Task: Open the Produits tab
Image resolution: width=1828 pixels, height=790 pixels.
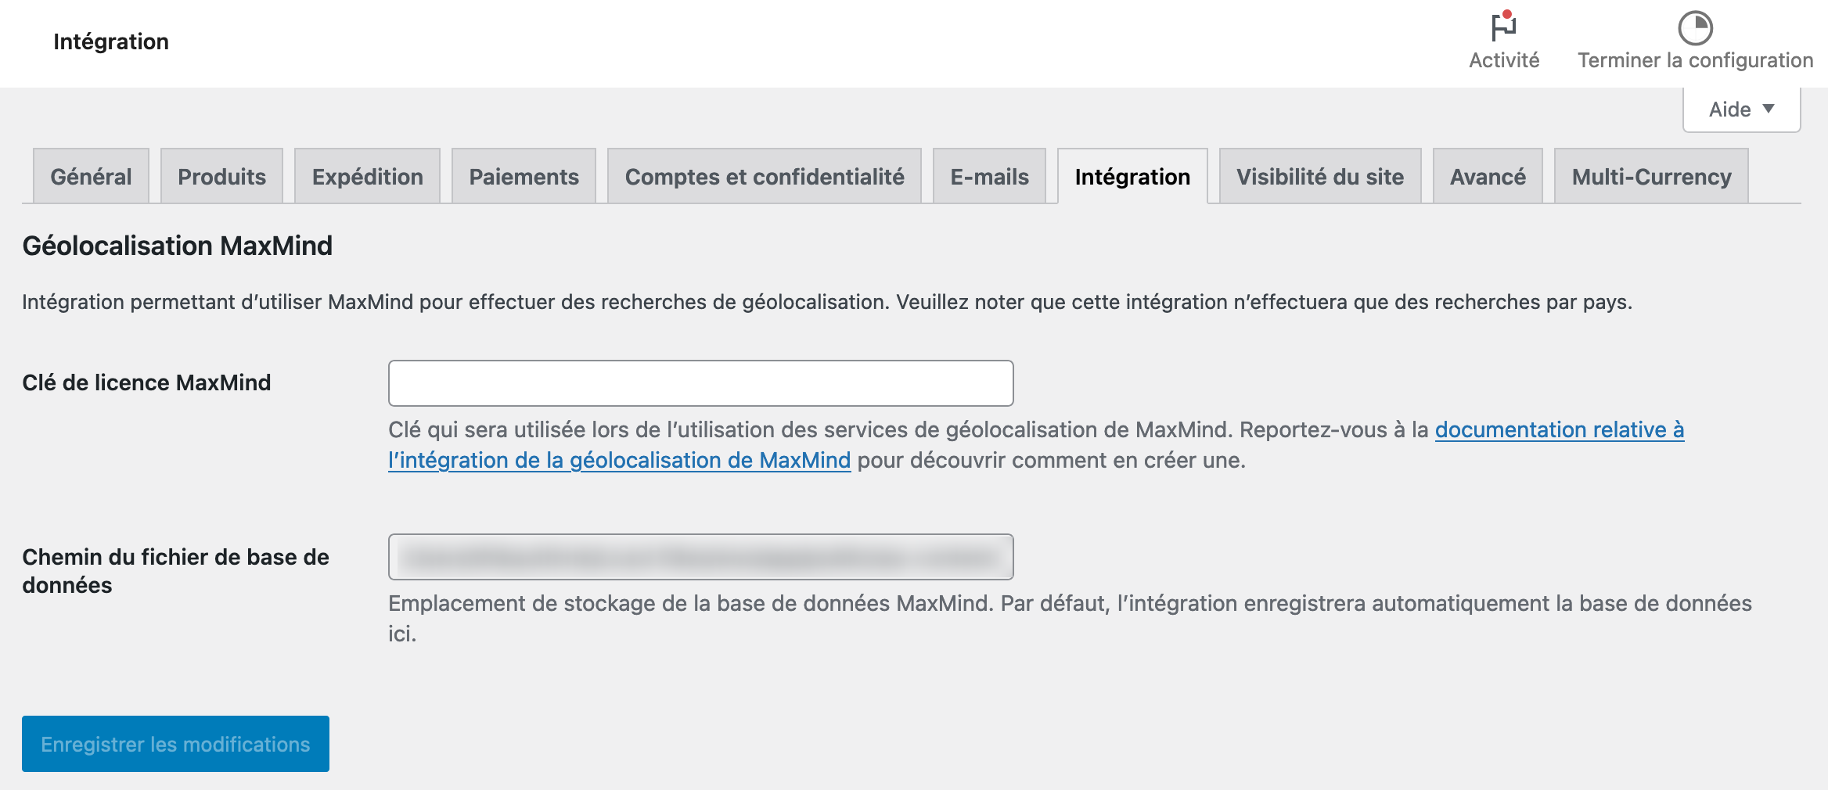Action: click(x=221, y=177)
